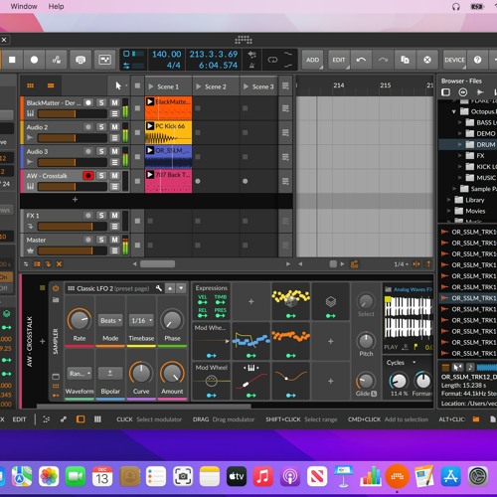497x497 pixels.
Task: Open preset page down arrow dropdown
Action: (181, 288)
